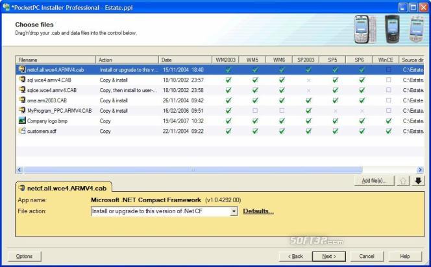Click the WM5 column header
Screen dimensions: 431x267
tap(252, 60)
